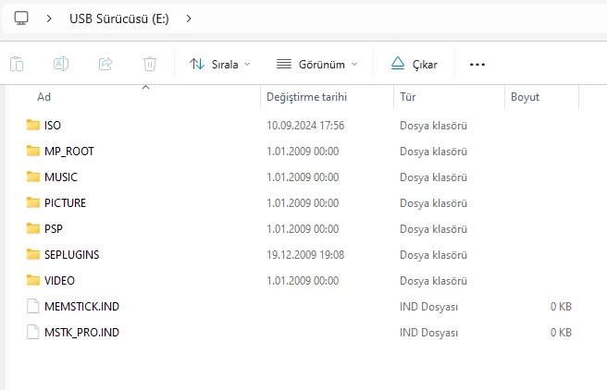Click the eject triangle icon next to Çıkar
This screenshot has width=607, height=390.
coord(398,64)
